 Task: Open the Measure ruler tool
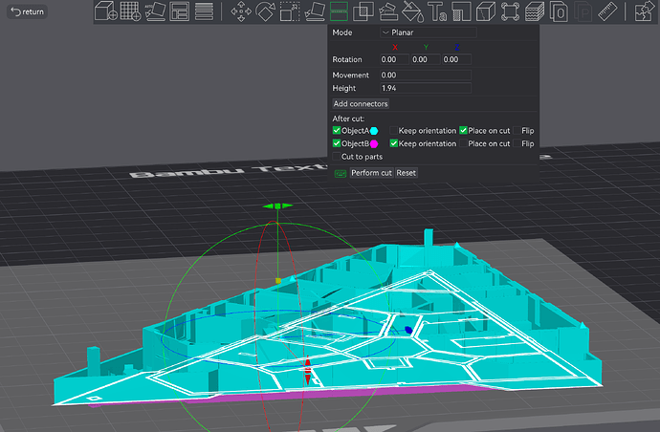coord(607,11)
